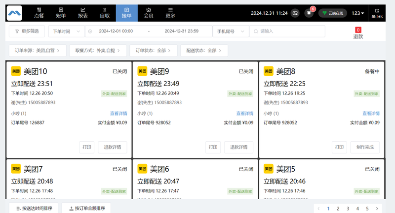Go to page 4
Image resolution: width=395 pixels, height=213 pixels.
[357, 209]
